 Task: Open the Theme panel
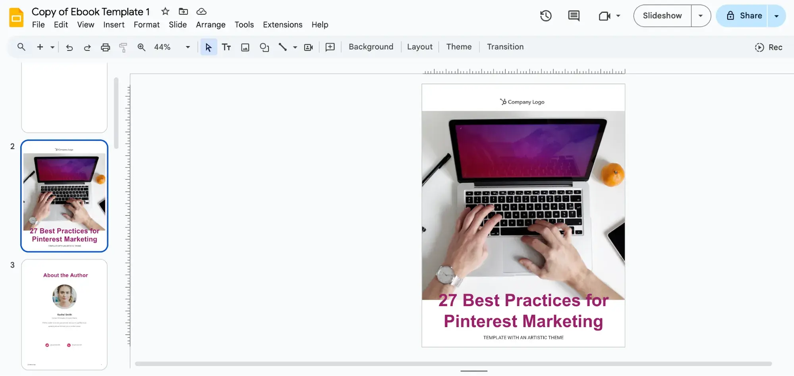(459, 47)
